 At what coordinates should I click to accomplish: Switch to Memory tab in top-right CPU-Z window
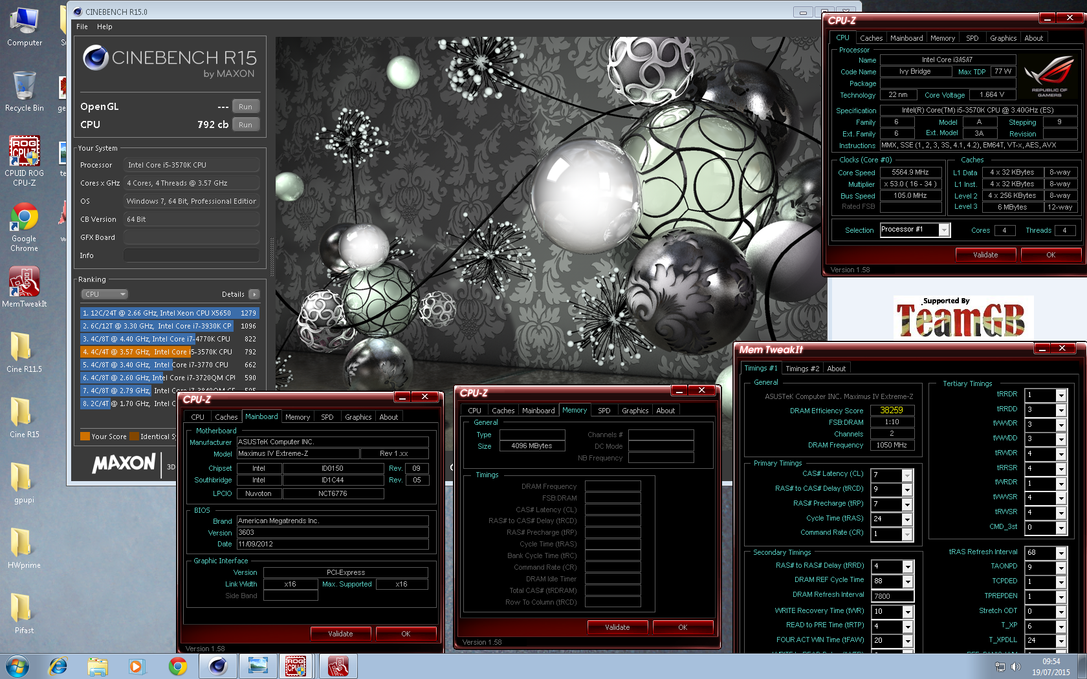click(942, 38)
